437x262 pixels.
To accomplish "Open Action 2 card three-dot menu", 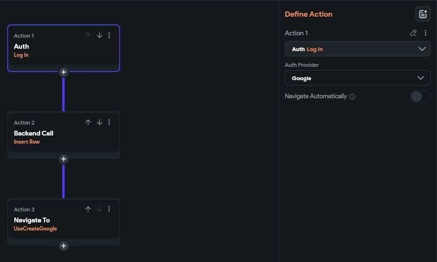I will pos(109,122).
